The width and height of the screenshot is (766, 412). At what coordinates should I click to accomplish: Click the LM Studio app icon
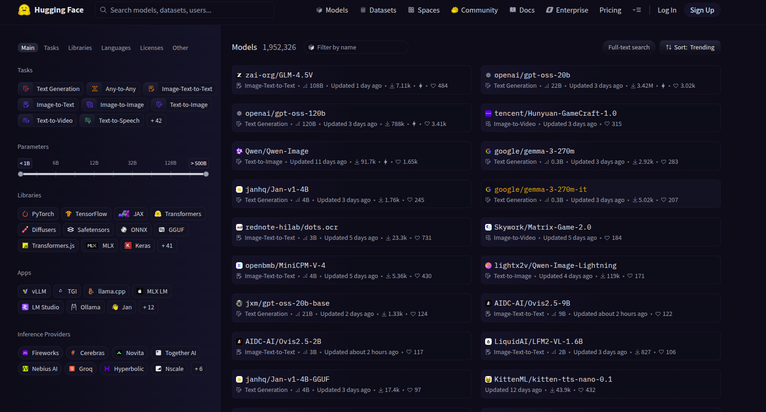point(25,307)
